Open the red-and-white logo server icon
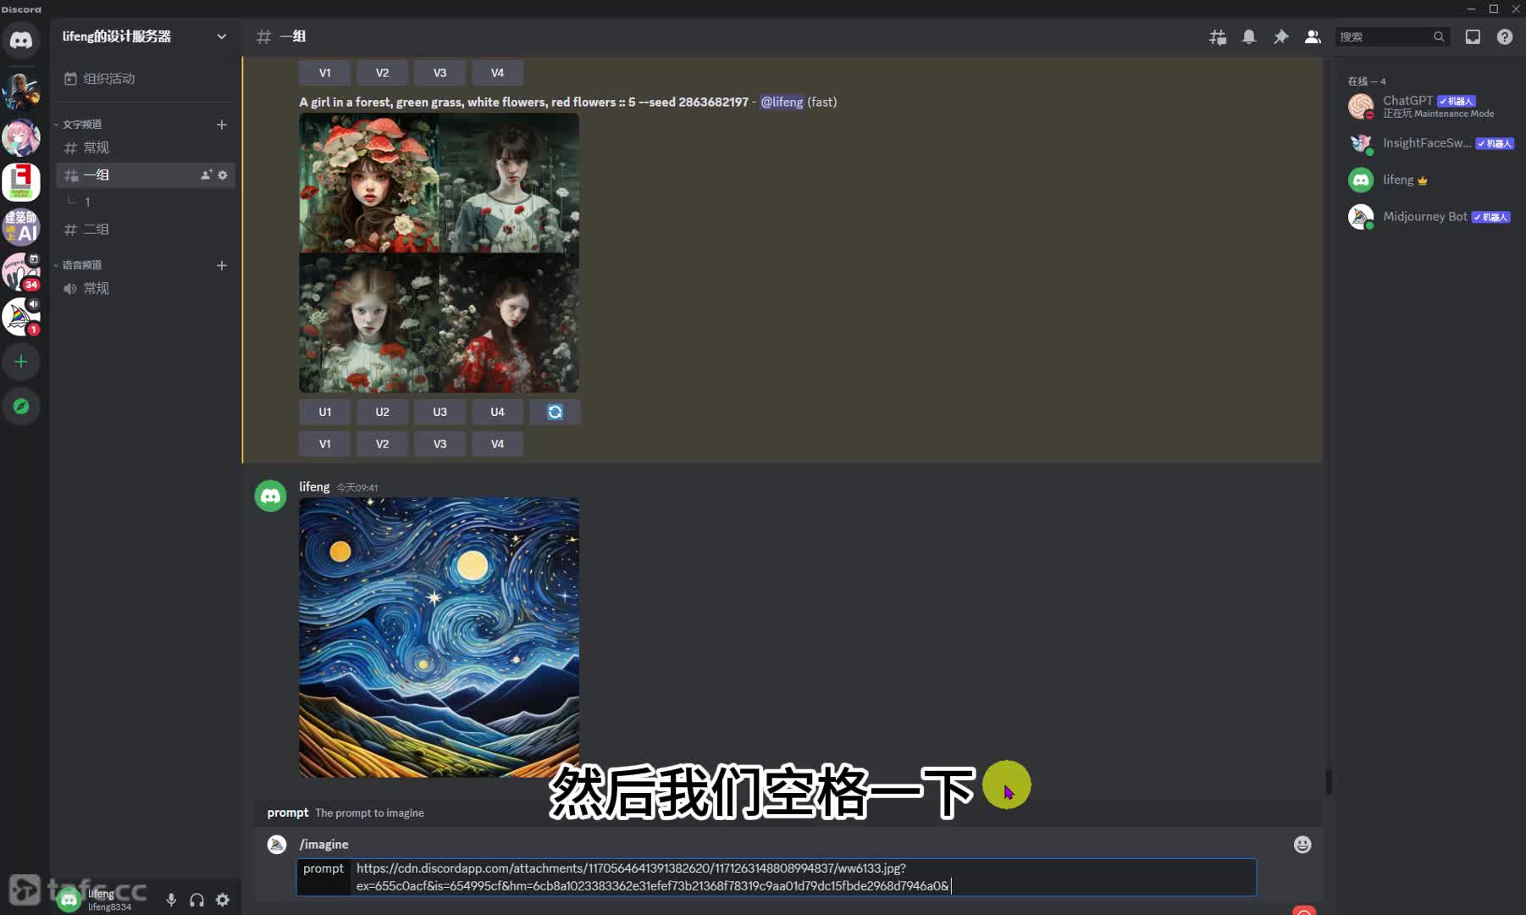This screenshot has height=915, width=1526. coord(21,181)
